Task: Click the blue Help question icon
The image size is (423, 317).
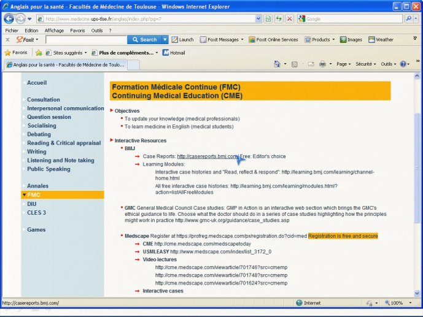Action: (403, 64)
